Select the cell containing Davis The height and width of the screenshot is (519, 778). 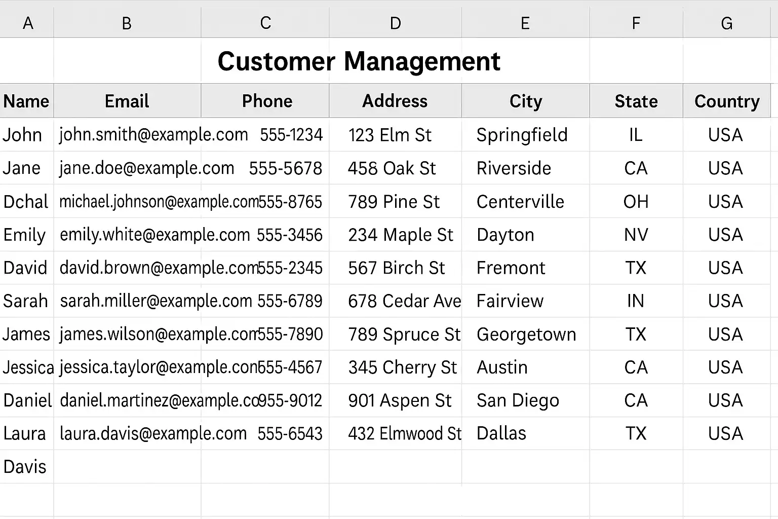[25, 467]
